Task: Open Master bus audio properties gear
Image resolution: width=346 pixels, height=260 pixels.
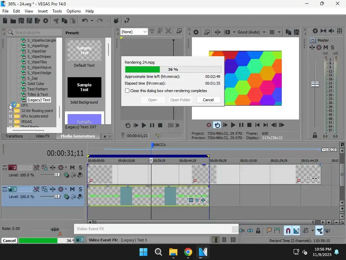Action: [x=315, y=31]
